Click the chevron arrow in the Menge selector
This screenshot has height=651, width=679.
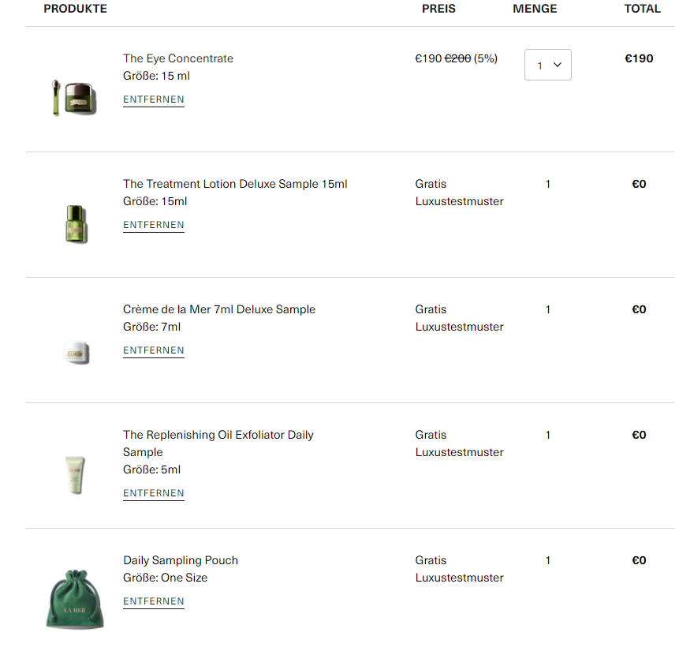pyautogui.click(x=558, y=65)
